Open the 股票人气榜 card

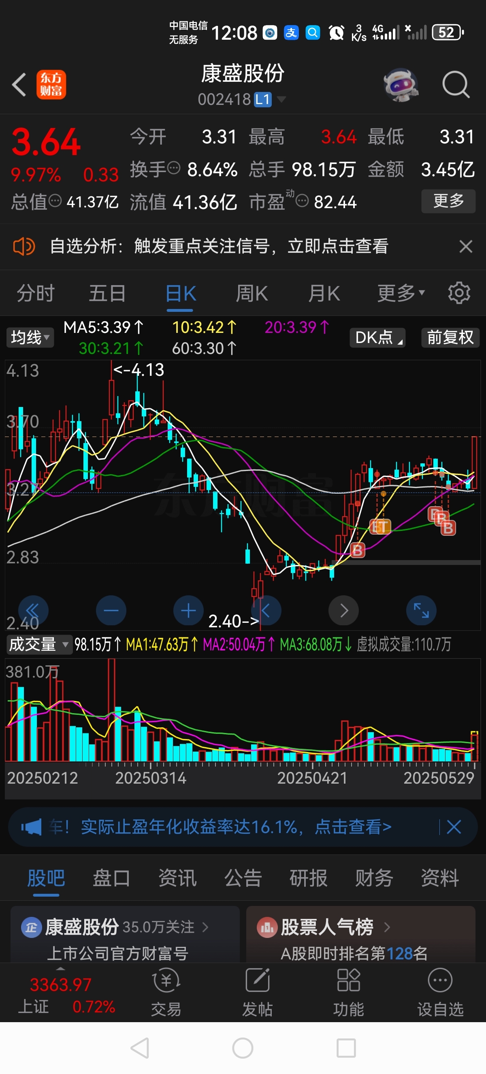pos(360,934)
